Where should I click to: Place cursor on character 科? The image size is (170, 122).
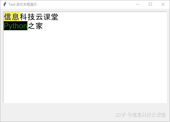[x=23, y=17]
